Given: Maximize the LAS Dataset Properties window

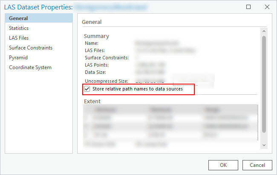Looking at the screenshot, I should point(248,7).
